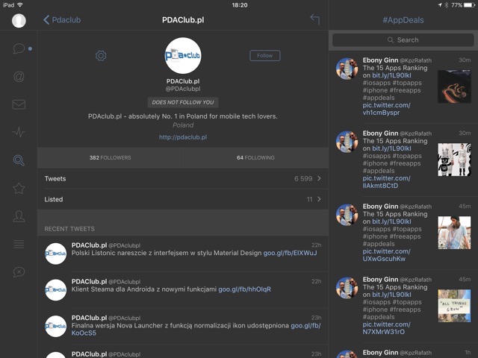Open the profile settings gear icon
The image size is (478, 358).
tap(101, 56)
